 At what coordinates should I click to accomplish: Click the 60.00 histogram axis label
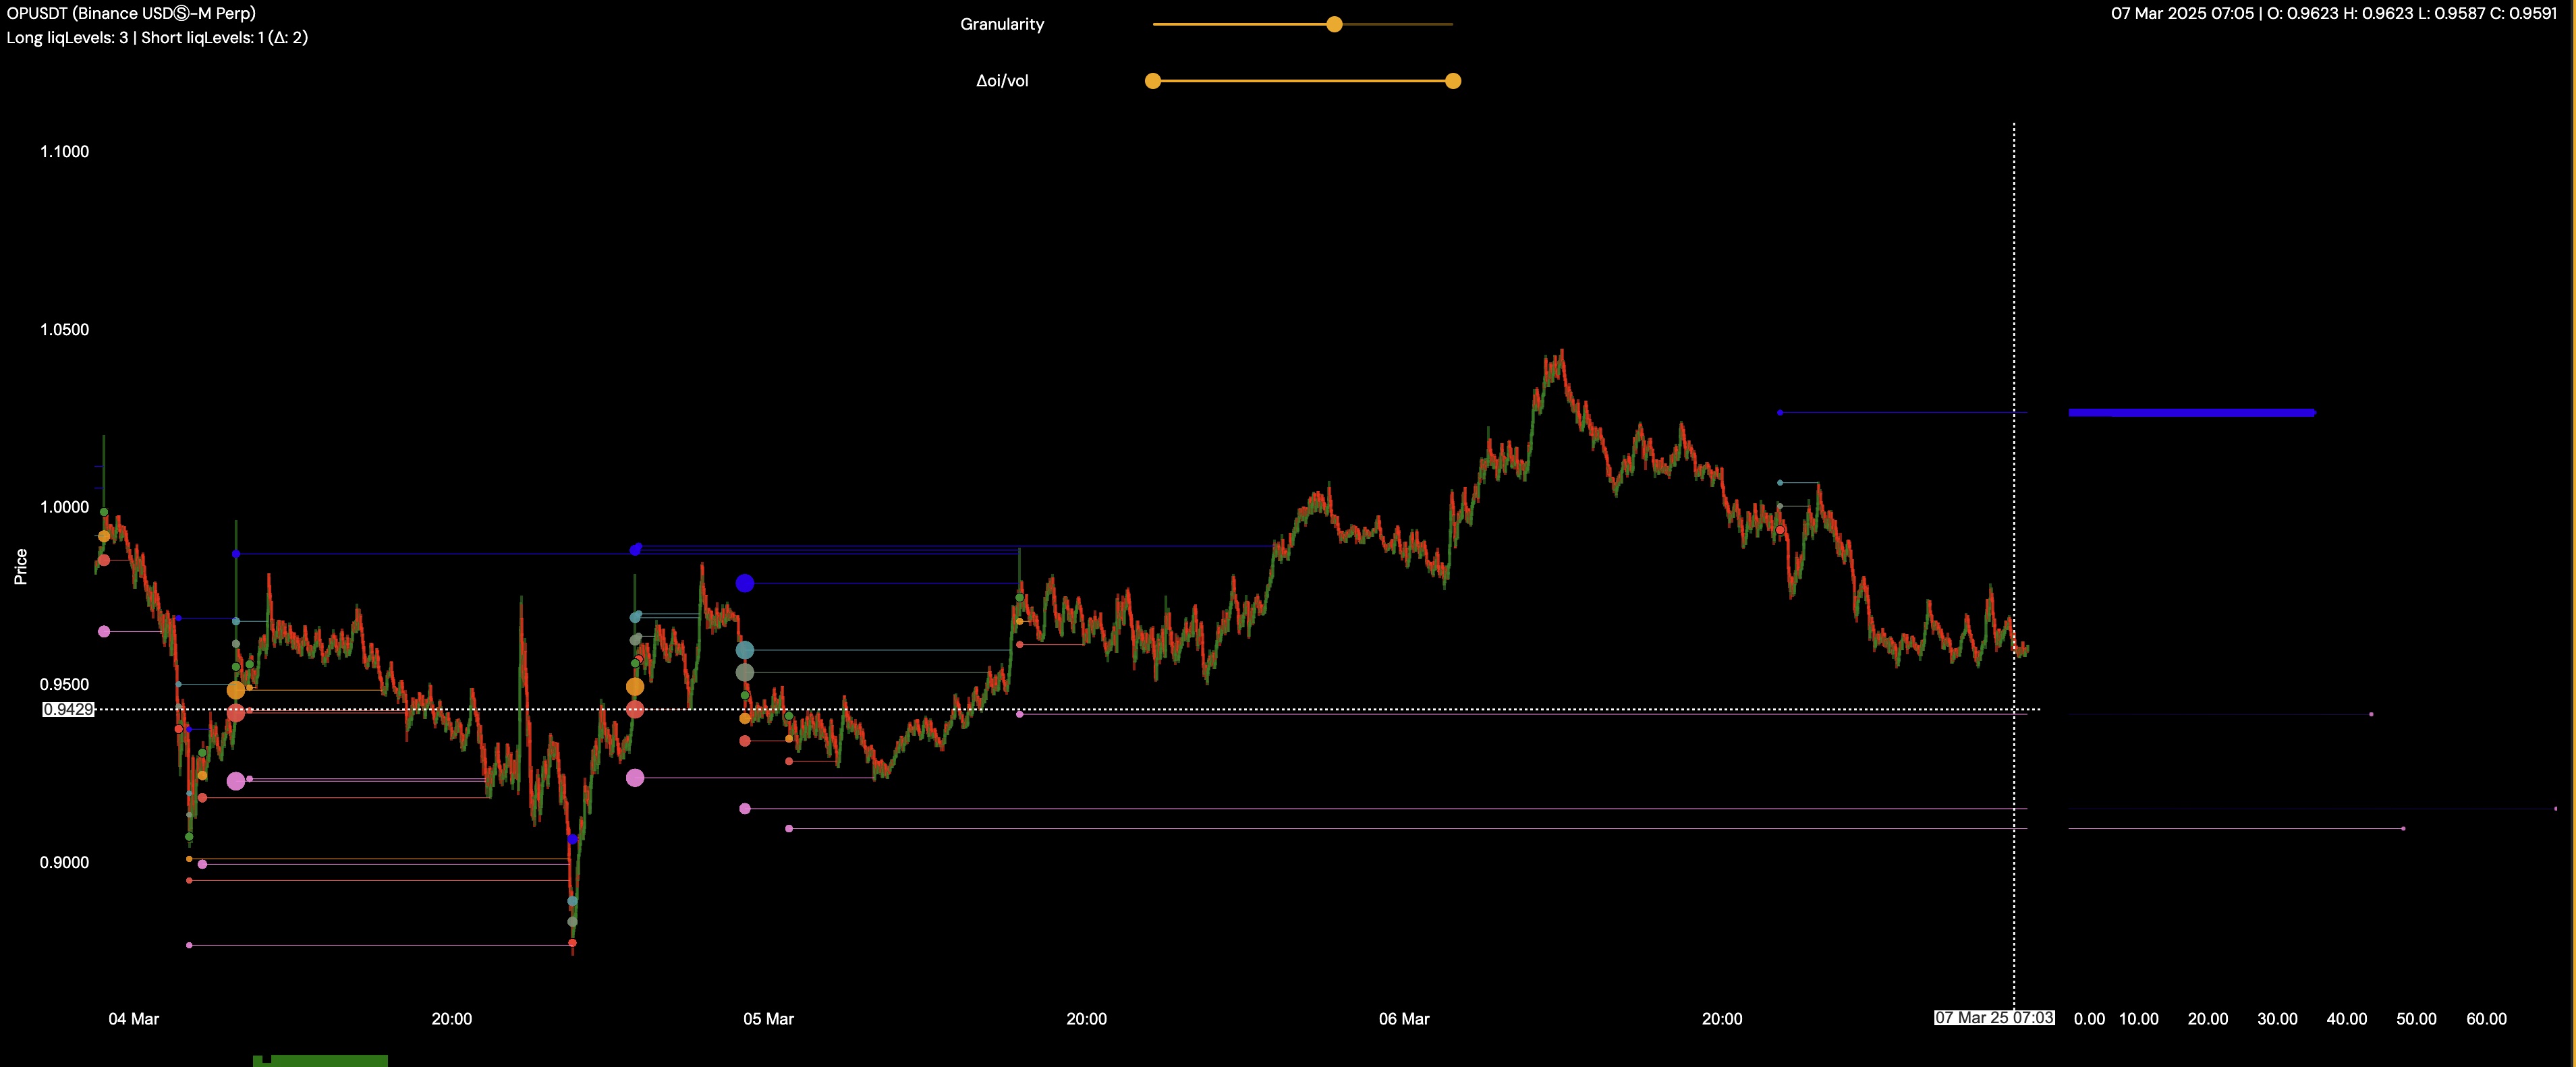[2486, 1019]
